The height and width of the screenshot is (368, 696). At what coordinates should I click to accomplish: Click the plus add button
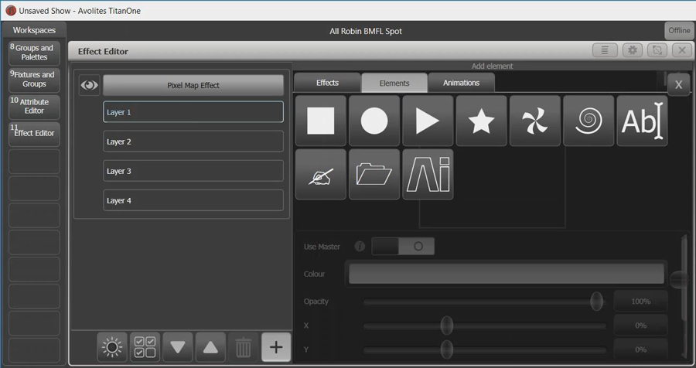[x=276, y=346]
